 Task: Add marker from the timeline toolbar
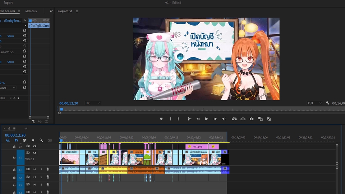pyautogui.click(x=33, y=140)
